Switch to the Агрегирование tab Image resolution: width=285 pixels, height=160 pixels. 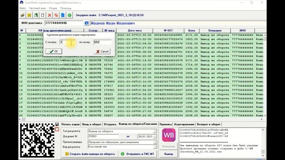184,124
